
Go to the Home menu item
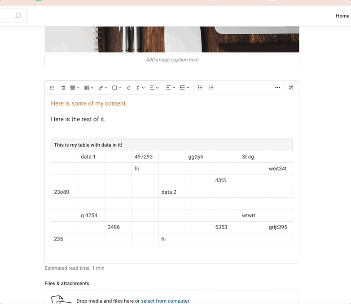point(342,16)
